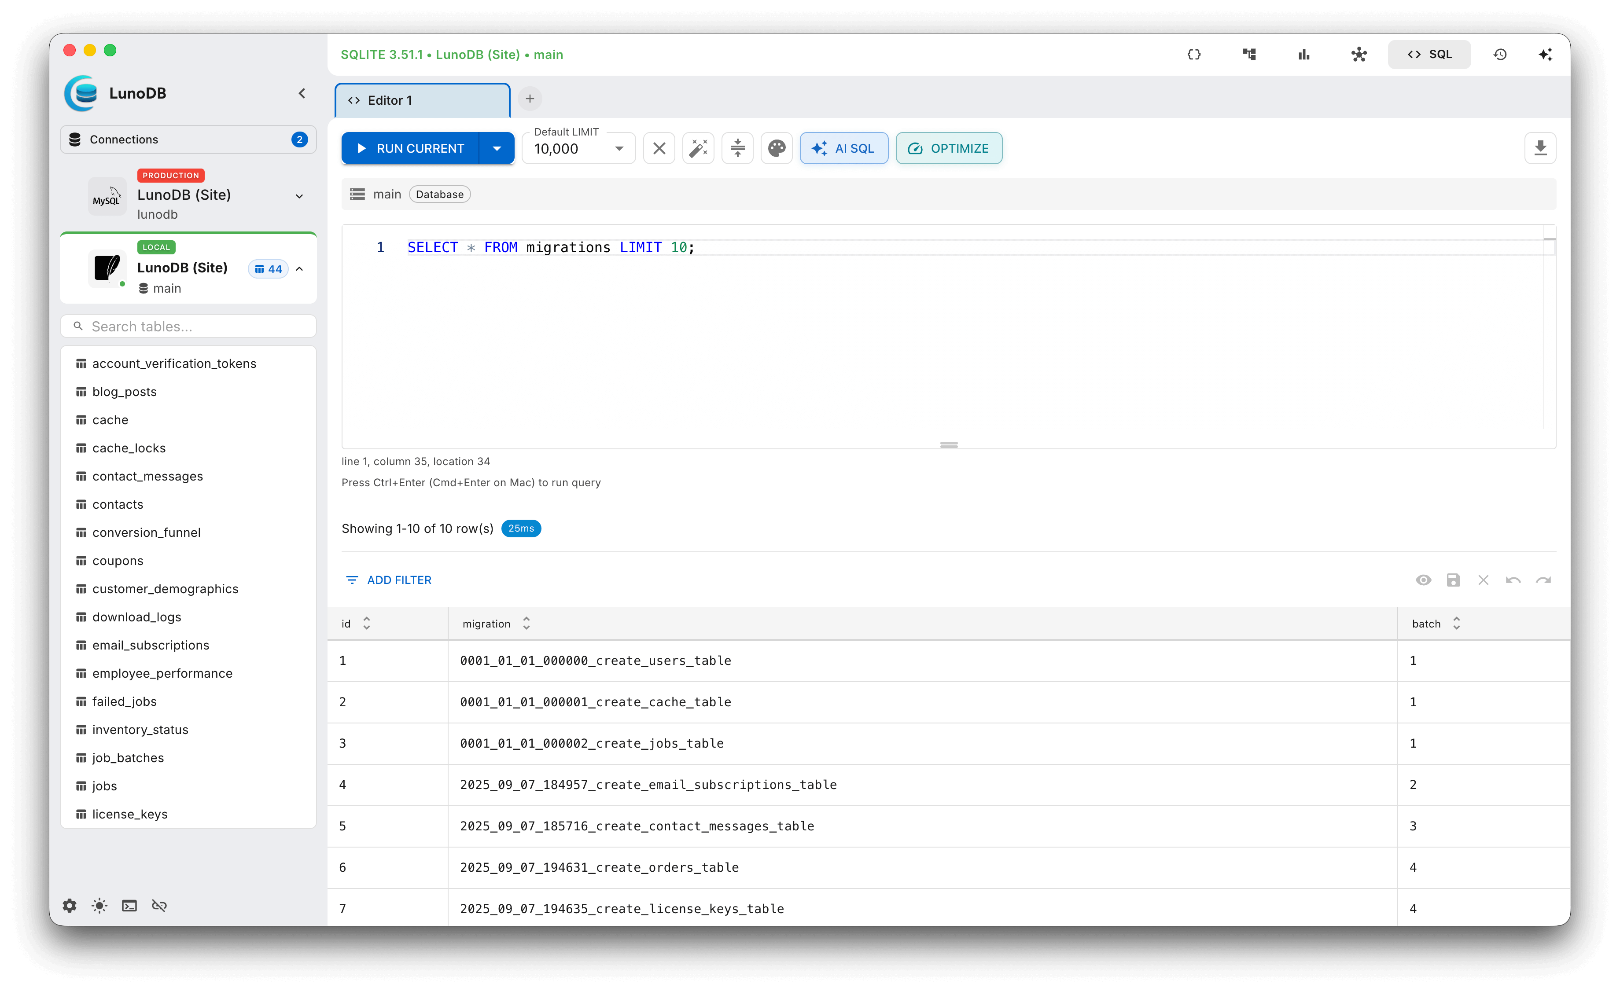Click the SQLite feather connection icon

click(107, 269)
